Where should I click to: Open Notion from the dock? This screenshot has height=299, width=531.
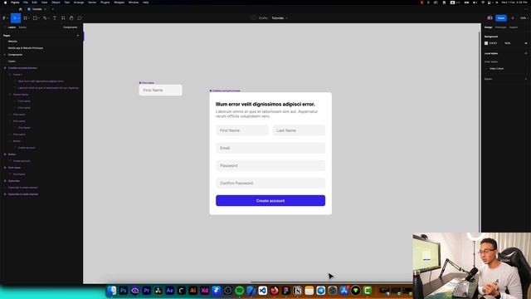[x=298, y=291]
